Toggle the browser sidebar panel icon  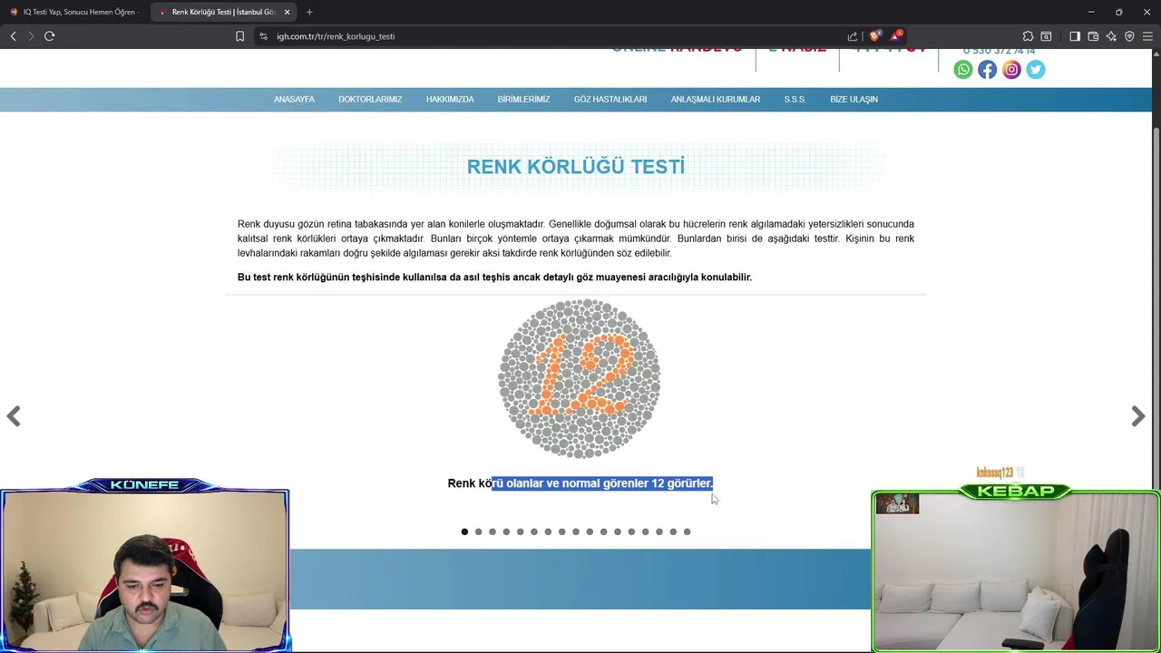pos(1075,36)
